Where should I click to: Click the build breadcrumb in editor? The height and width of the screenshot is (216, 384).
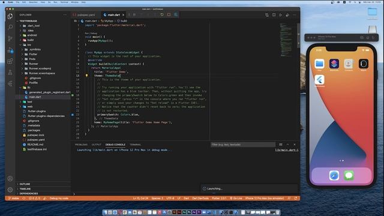coord(122,21)
